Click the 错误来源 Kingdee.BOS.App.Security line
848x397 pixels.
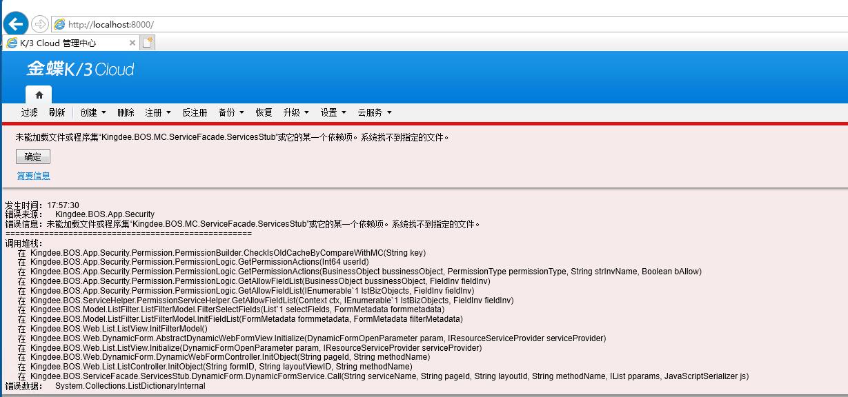click(x=80, y=214)
